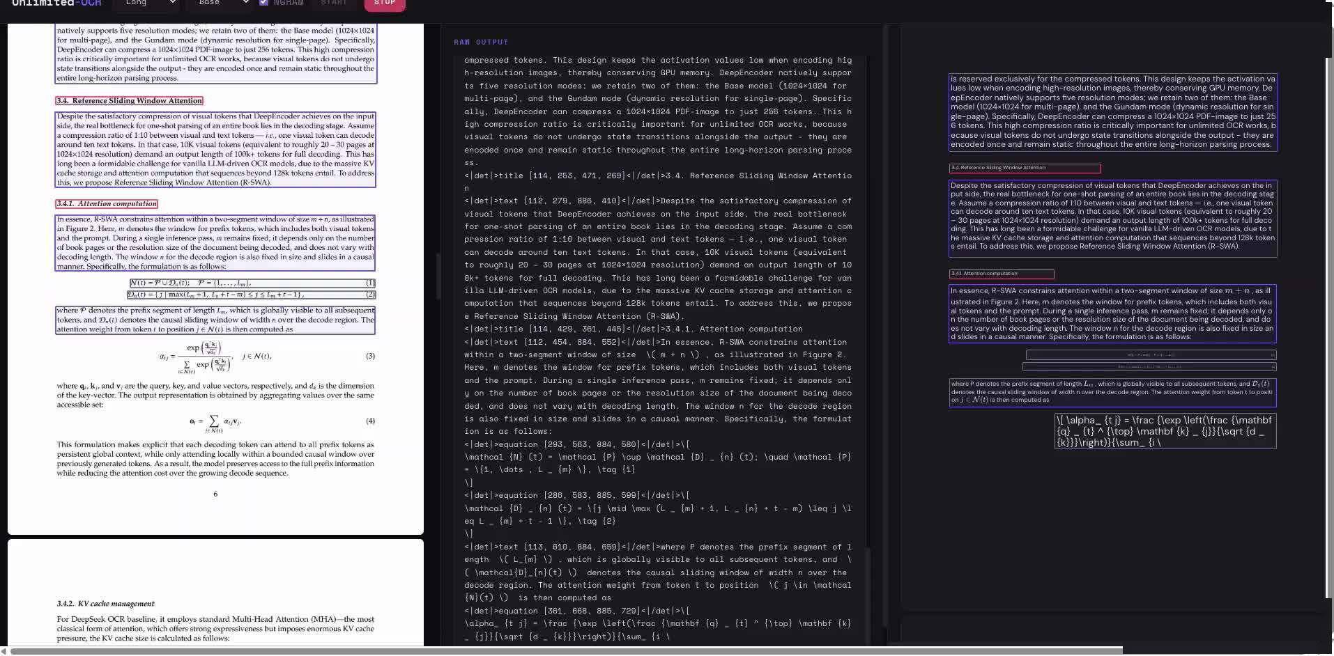Click the START button
Screen dimensions: 1334x656
(334, 3)
